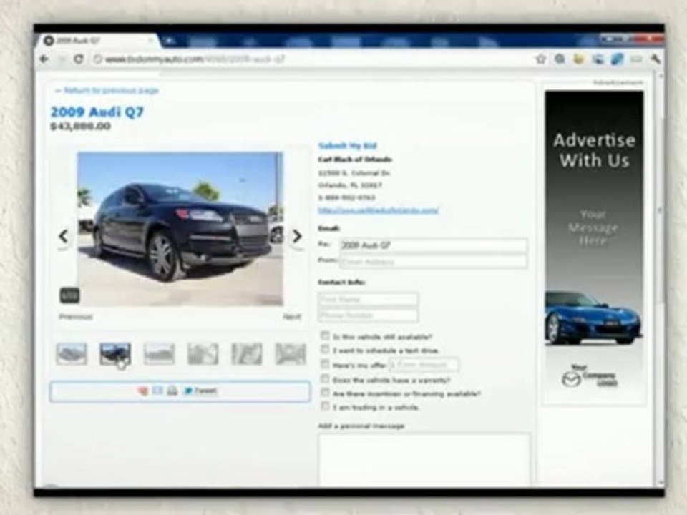This screenshot has width=687, height=515.
Task: Bookmark page with the star icon
Action: pos(541,59)
